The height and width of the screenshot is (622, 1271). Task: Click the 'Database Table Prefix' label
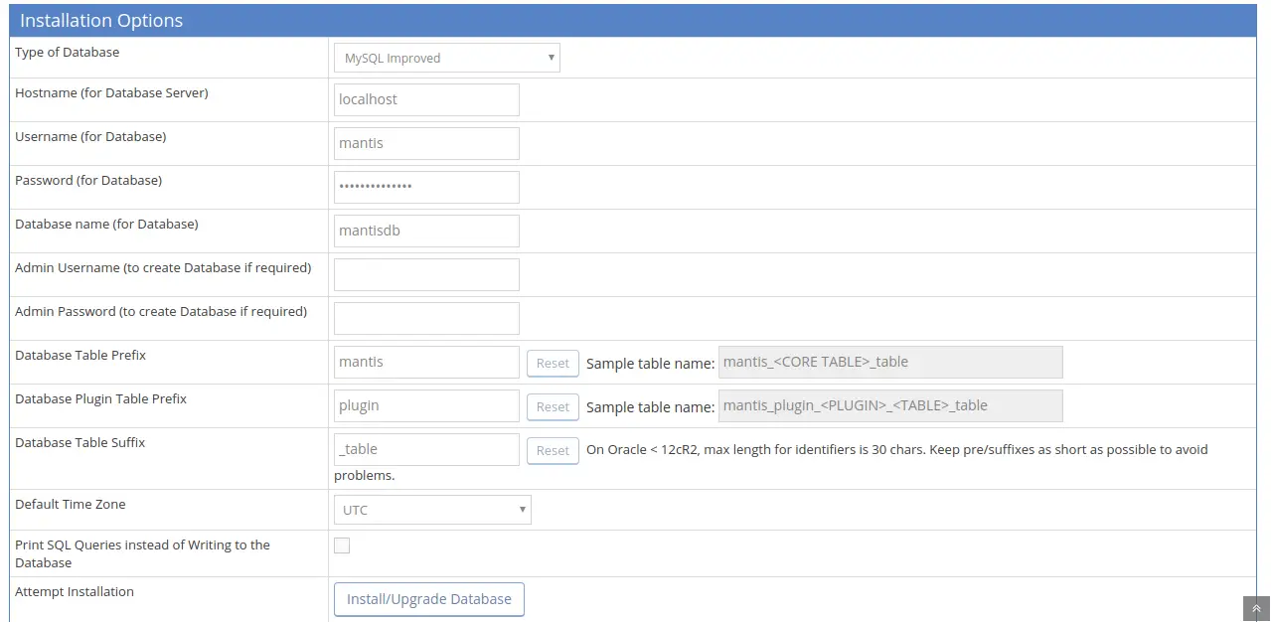pyautogui.click(x=80, y=356)
